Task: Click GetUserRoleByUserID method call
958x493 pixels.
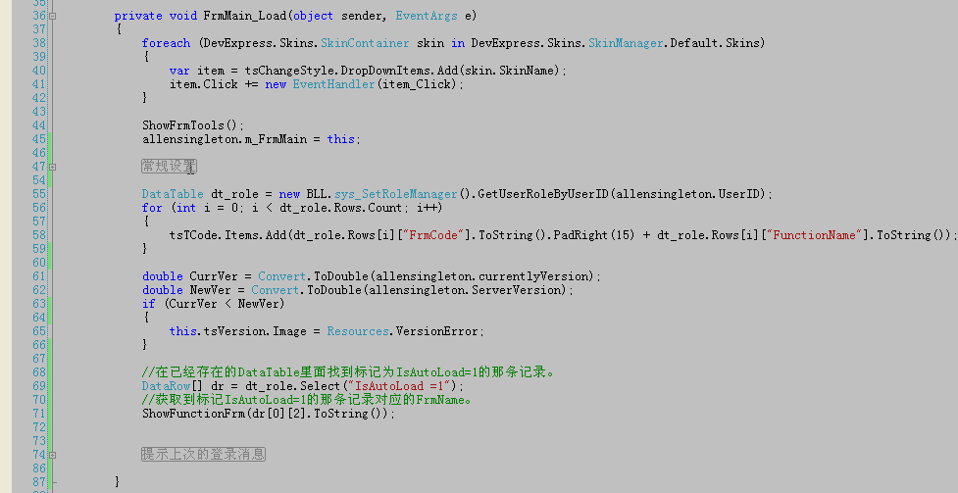Action: tap(542, 194)
